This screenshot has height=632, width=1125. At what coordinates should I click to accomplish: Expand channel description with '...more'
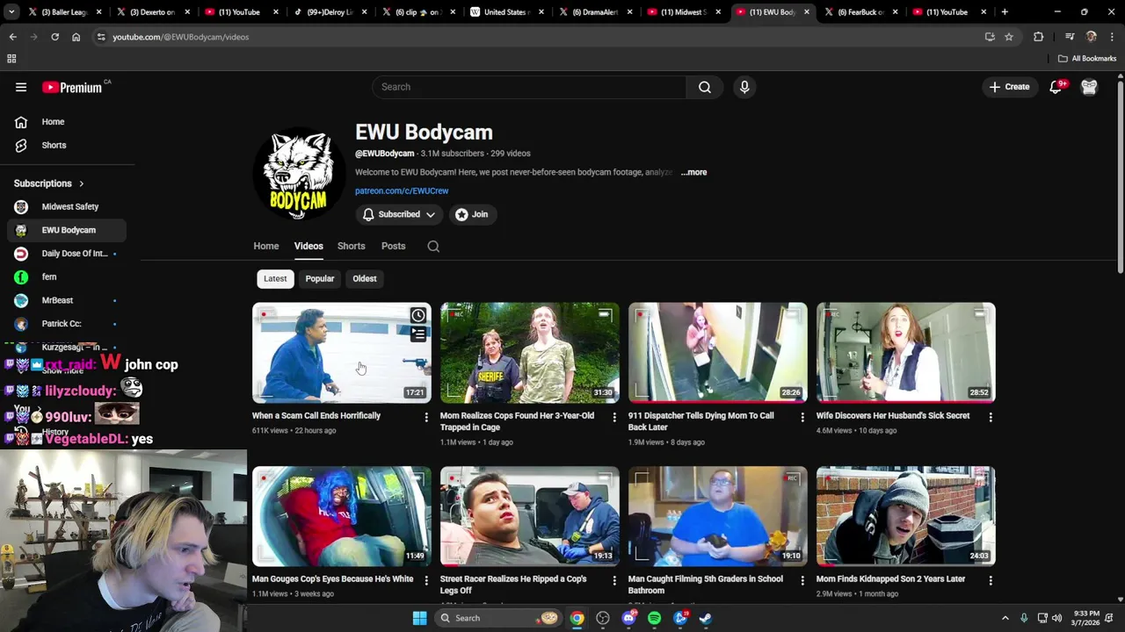click(x=693, y=173)
